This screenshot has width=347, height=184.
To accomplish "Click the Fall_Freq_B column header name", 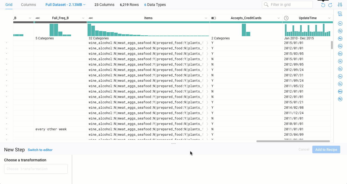I will [60, 18].
